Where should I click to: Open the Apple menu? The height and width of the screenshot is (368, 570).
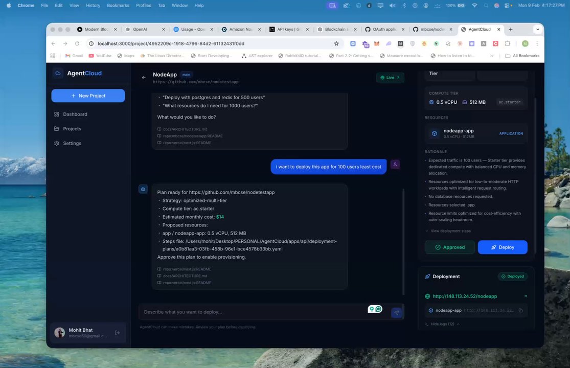[8, 6]
